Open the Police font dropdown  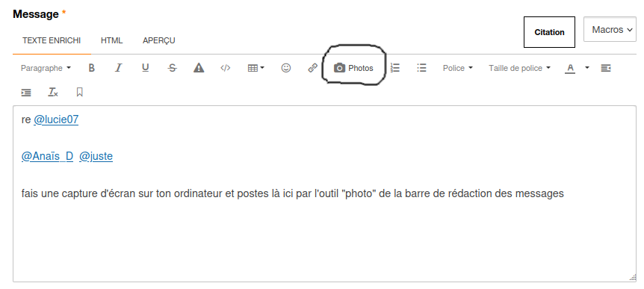pos(457,68)
